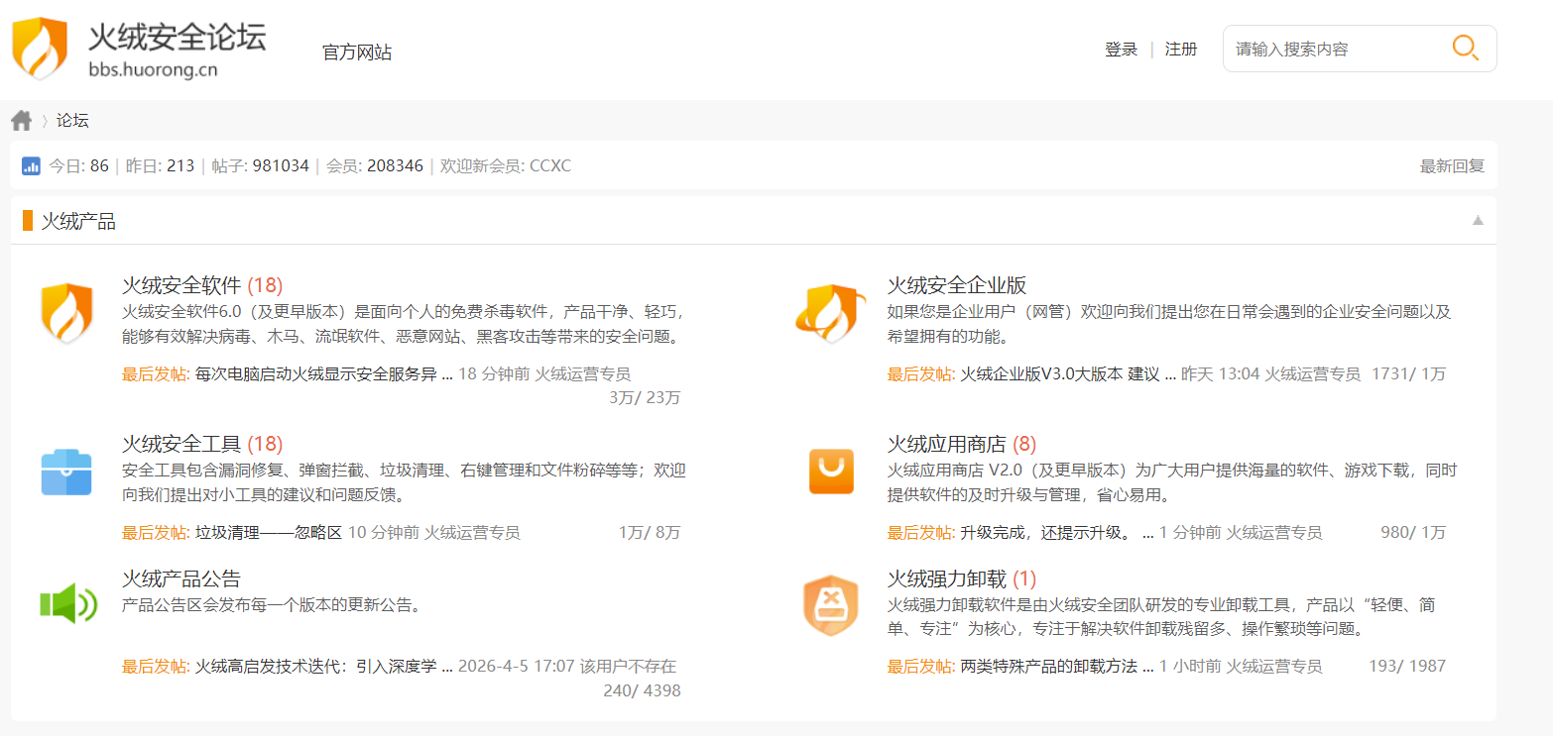Open latest post 垃圾清理——忽略区
Screen dimensions: 1553x736
pyautogui.click(x=269, y=532)
